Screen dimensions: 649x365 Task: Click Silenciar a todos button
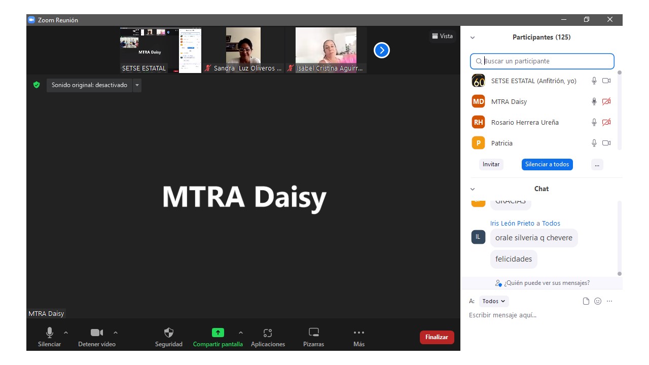[x=547, y=164]
